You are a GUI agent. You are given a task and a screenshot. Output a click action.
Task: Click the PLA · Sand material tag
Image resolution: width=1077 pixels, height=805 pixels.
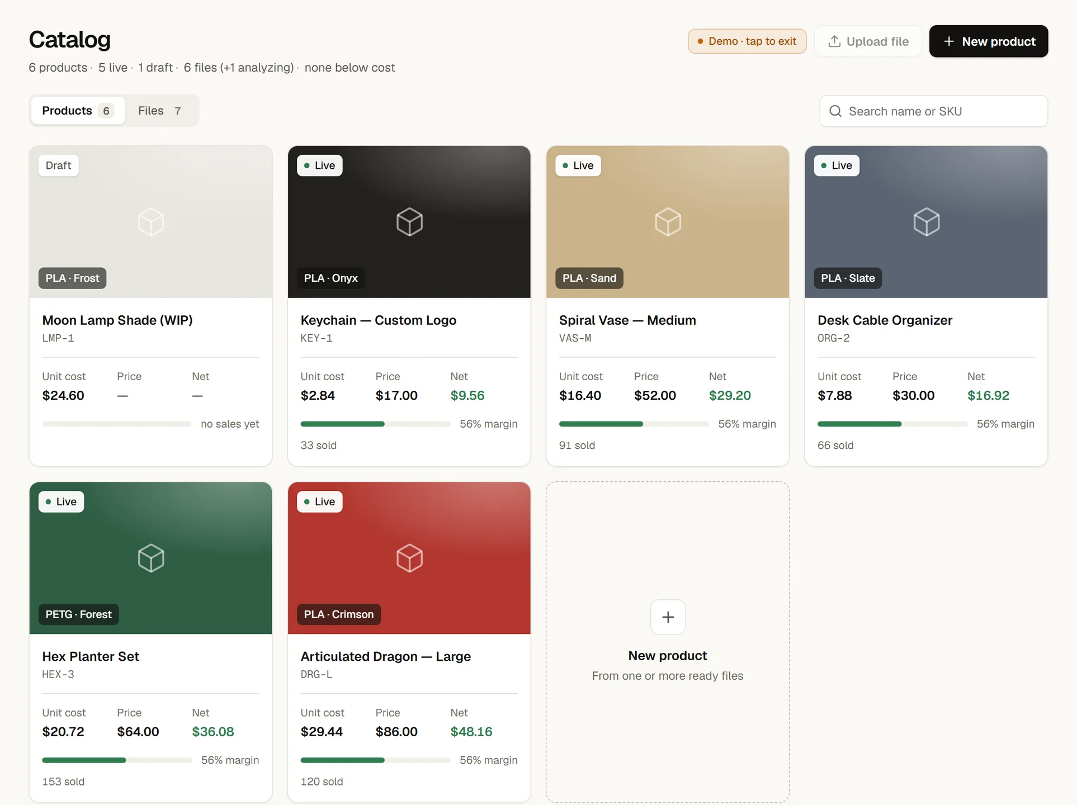[x=589, y=278]
